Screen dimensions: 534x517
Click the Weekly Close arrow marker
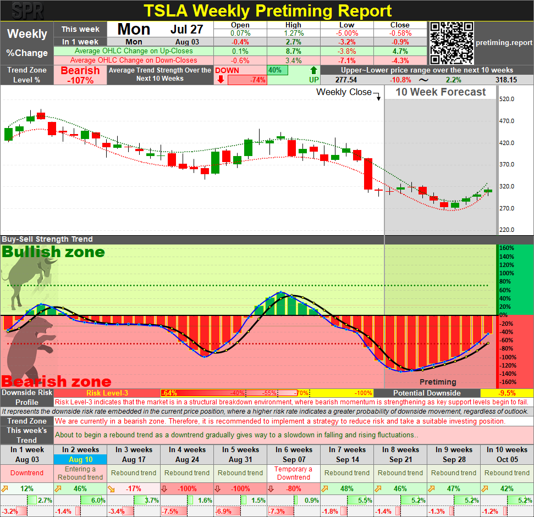[x=378, y=98]
